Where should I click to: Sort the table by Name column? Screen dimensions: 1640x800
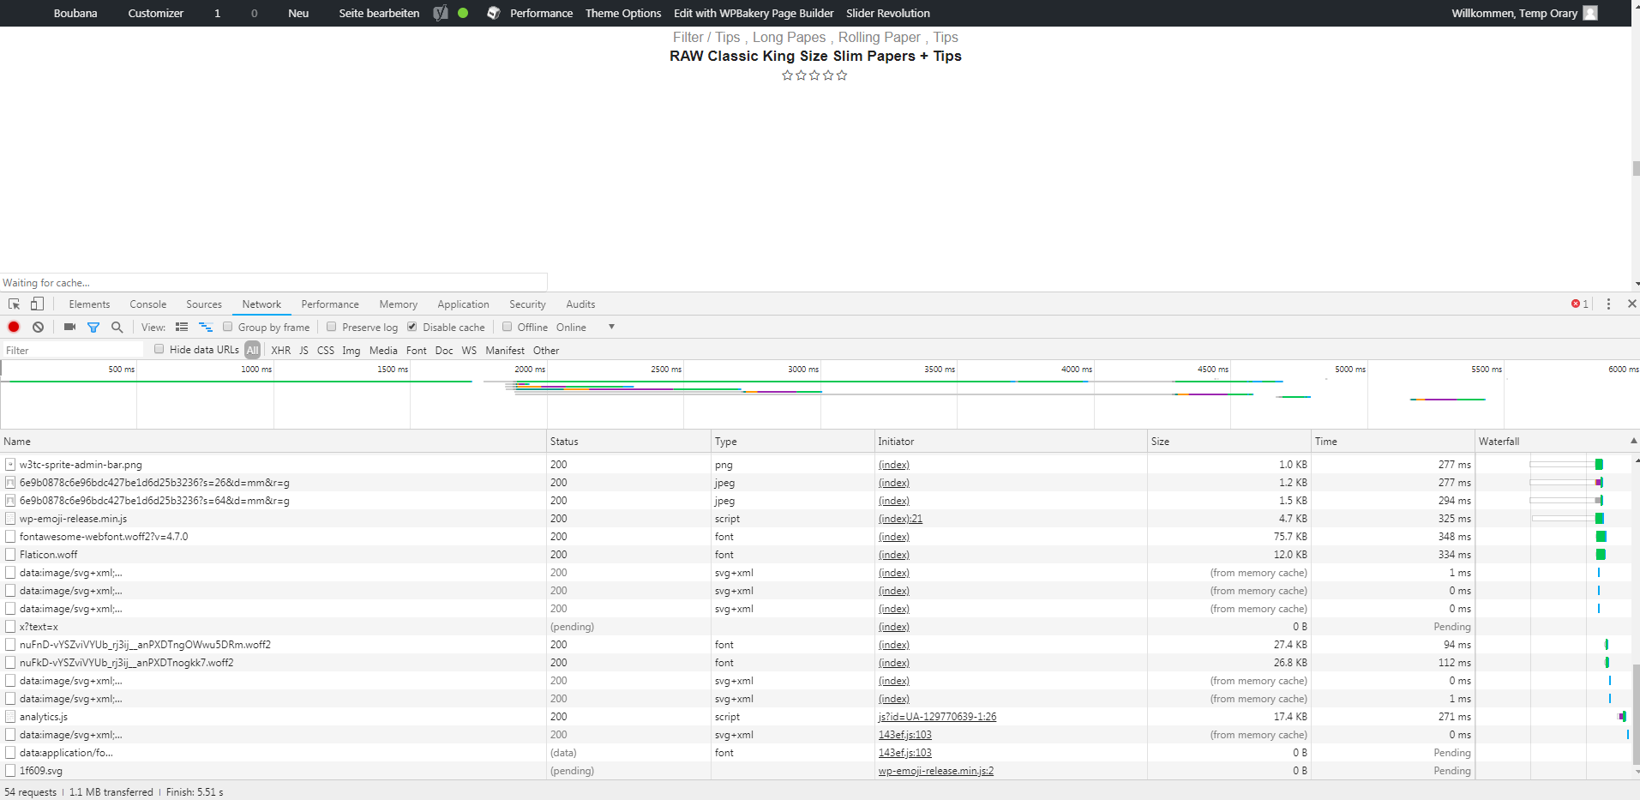point(273,441)
